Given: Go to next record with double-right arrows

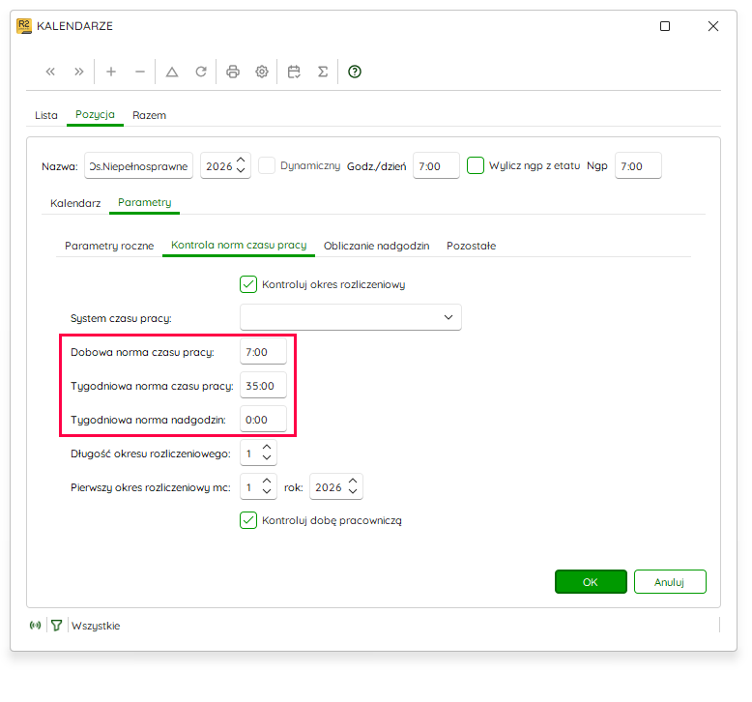Looking at the screenshot, I should (x=79, y=72).
